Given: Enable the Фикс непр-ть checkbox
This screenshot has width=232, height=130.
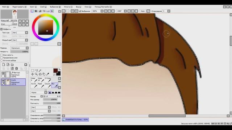Looking at the screenshot, I should (1, 55).
